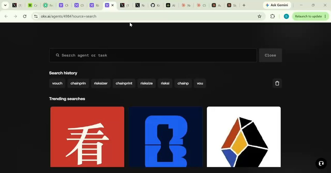This screenshot has width=331, height=173.
Task: Switch to the tab labeled Ri
Action: coord(94,5)
